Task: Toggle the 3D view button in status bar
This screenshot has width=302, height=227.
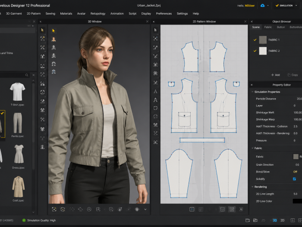Action: point(275,220)
